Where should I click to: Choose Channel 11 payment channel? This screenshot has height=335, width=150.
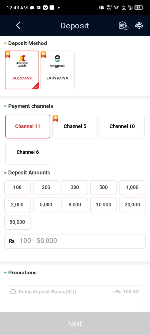click(28, 126)
